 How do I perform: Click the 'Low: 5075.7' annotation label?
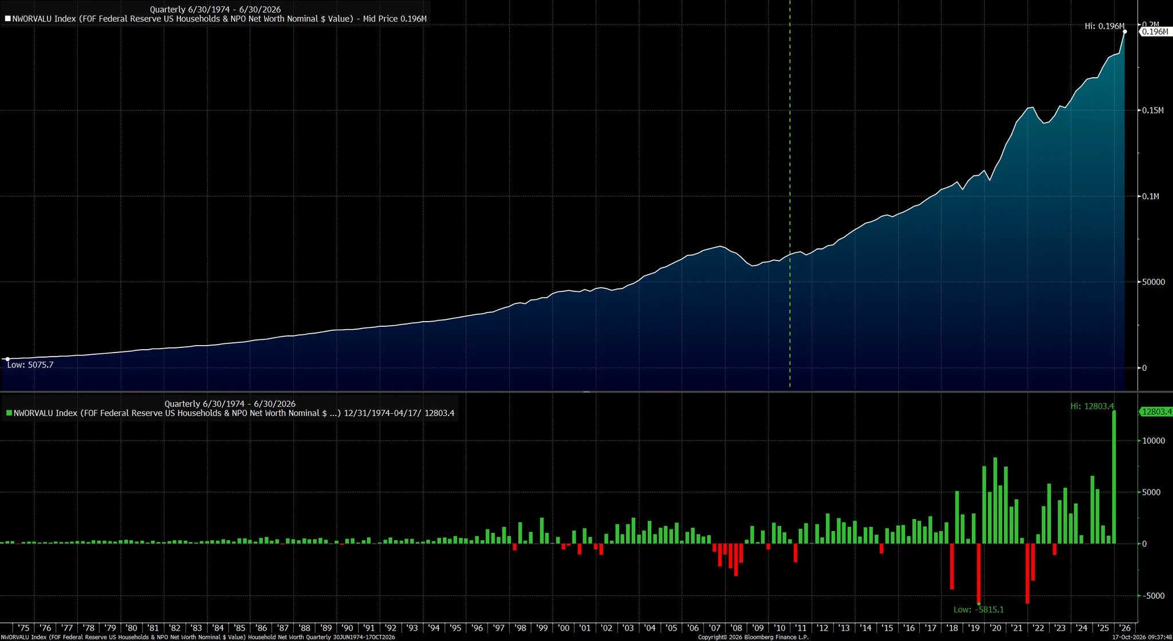30,365
